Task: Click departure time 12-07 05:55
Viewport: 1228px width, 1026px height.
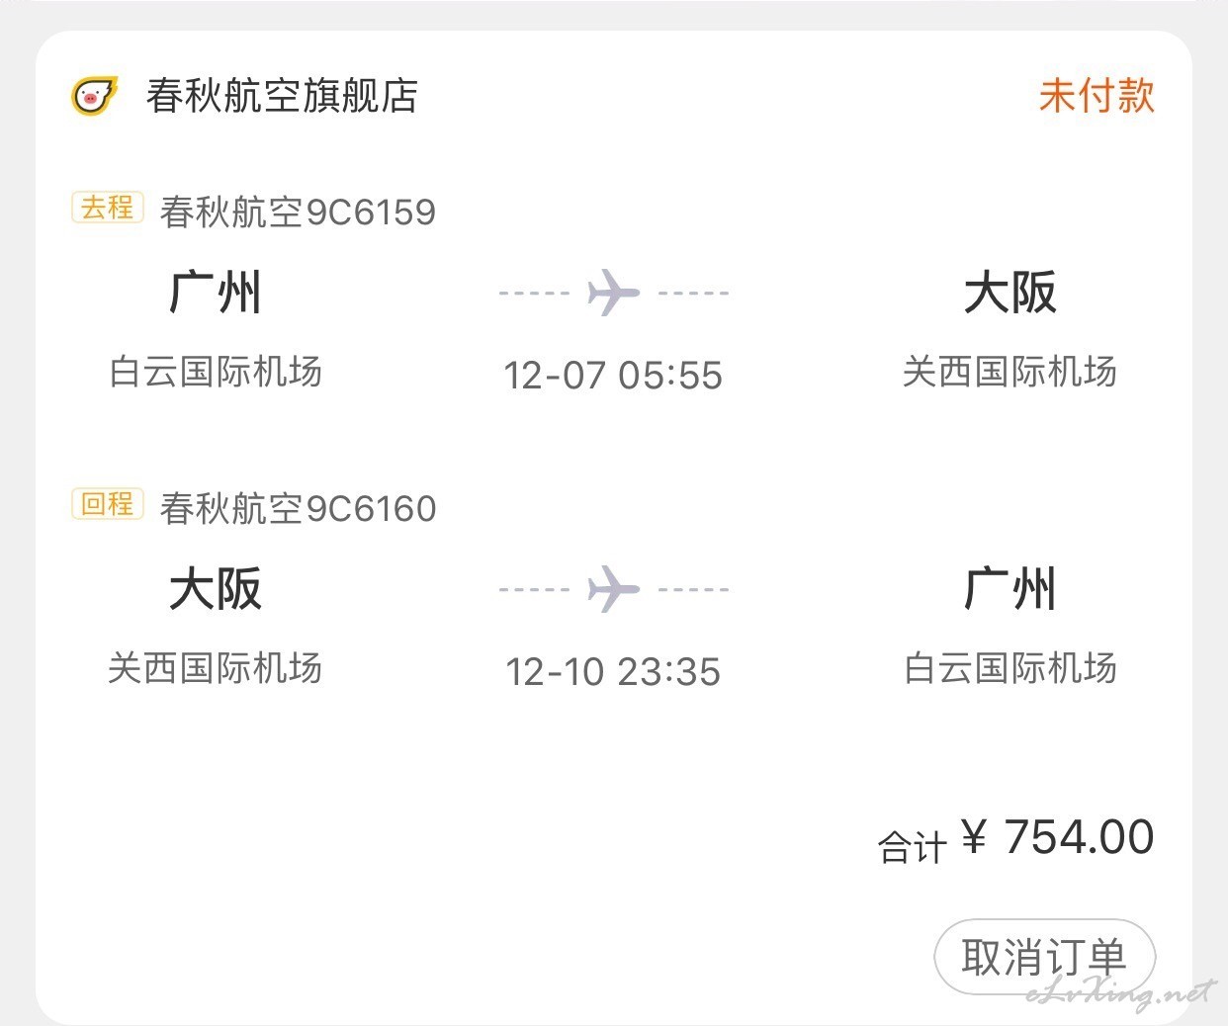Action: tap(613, 376)
